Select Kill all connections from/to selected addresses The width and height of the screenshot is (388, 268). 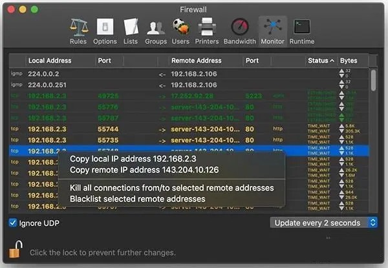(x=172, y=188)
